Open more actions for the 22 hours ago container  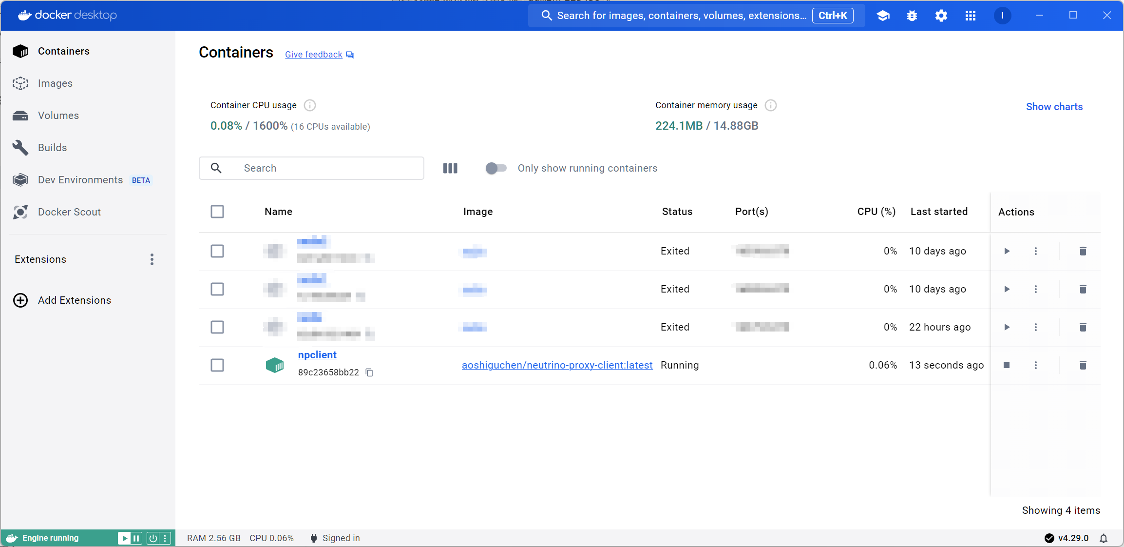click(1036, 327)
